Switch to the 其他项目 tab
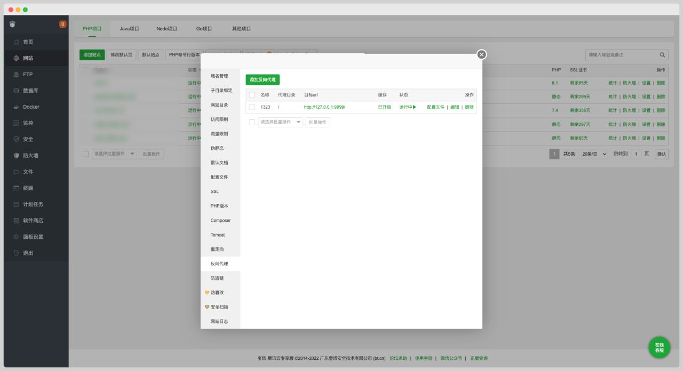This screenshot has width=683, height=371. pyautogui.click(x=241, y=29)
